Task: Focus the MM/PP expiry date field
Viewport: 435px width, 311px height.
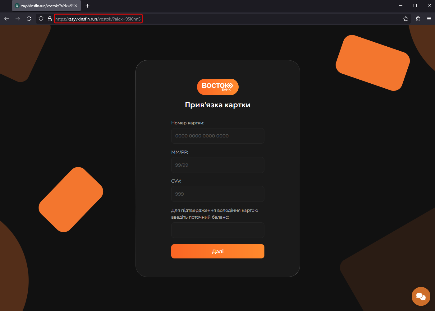Action: pos(218,165)
